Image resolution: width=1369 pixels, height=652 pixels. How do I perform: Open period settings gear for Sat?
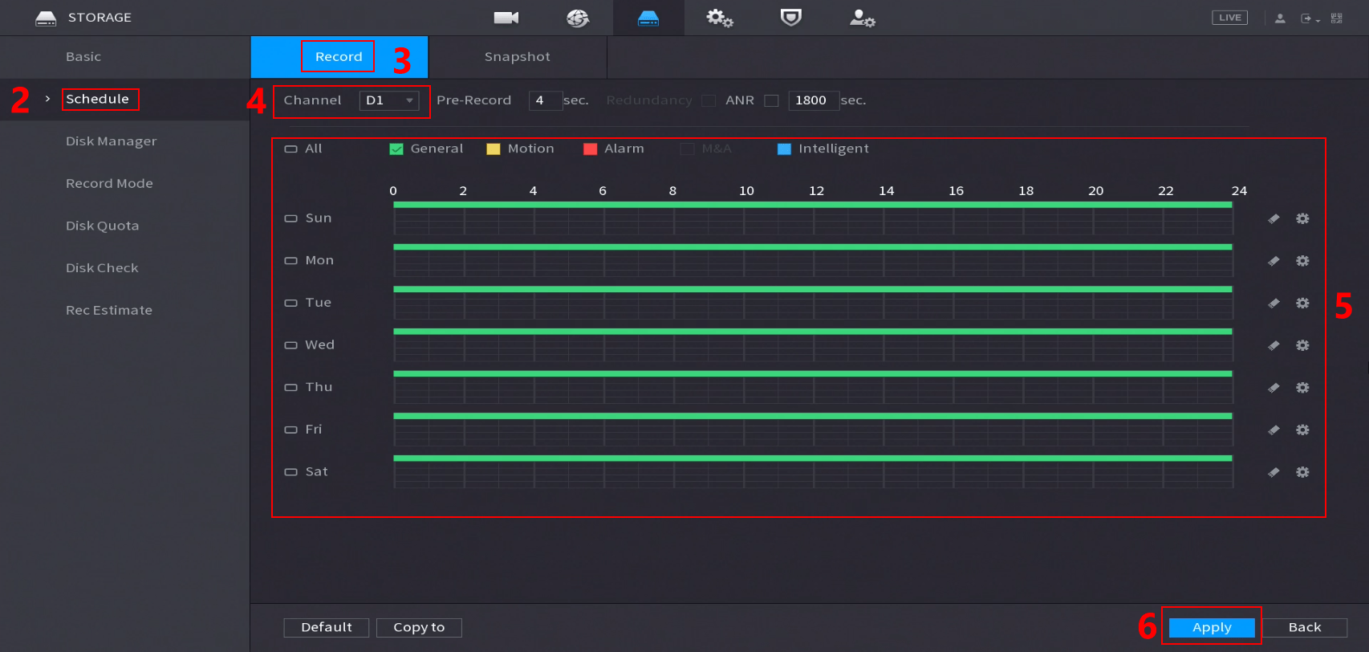click(1302, 472)
